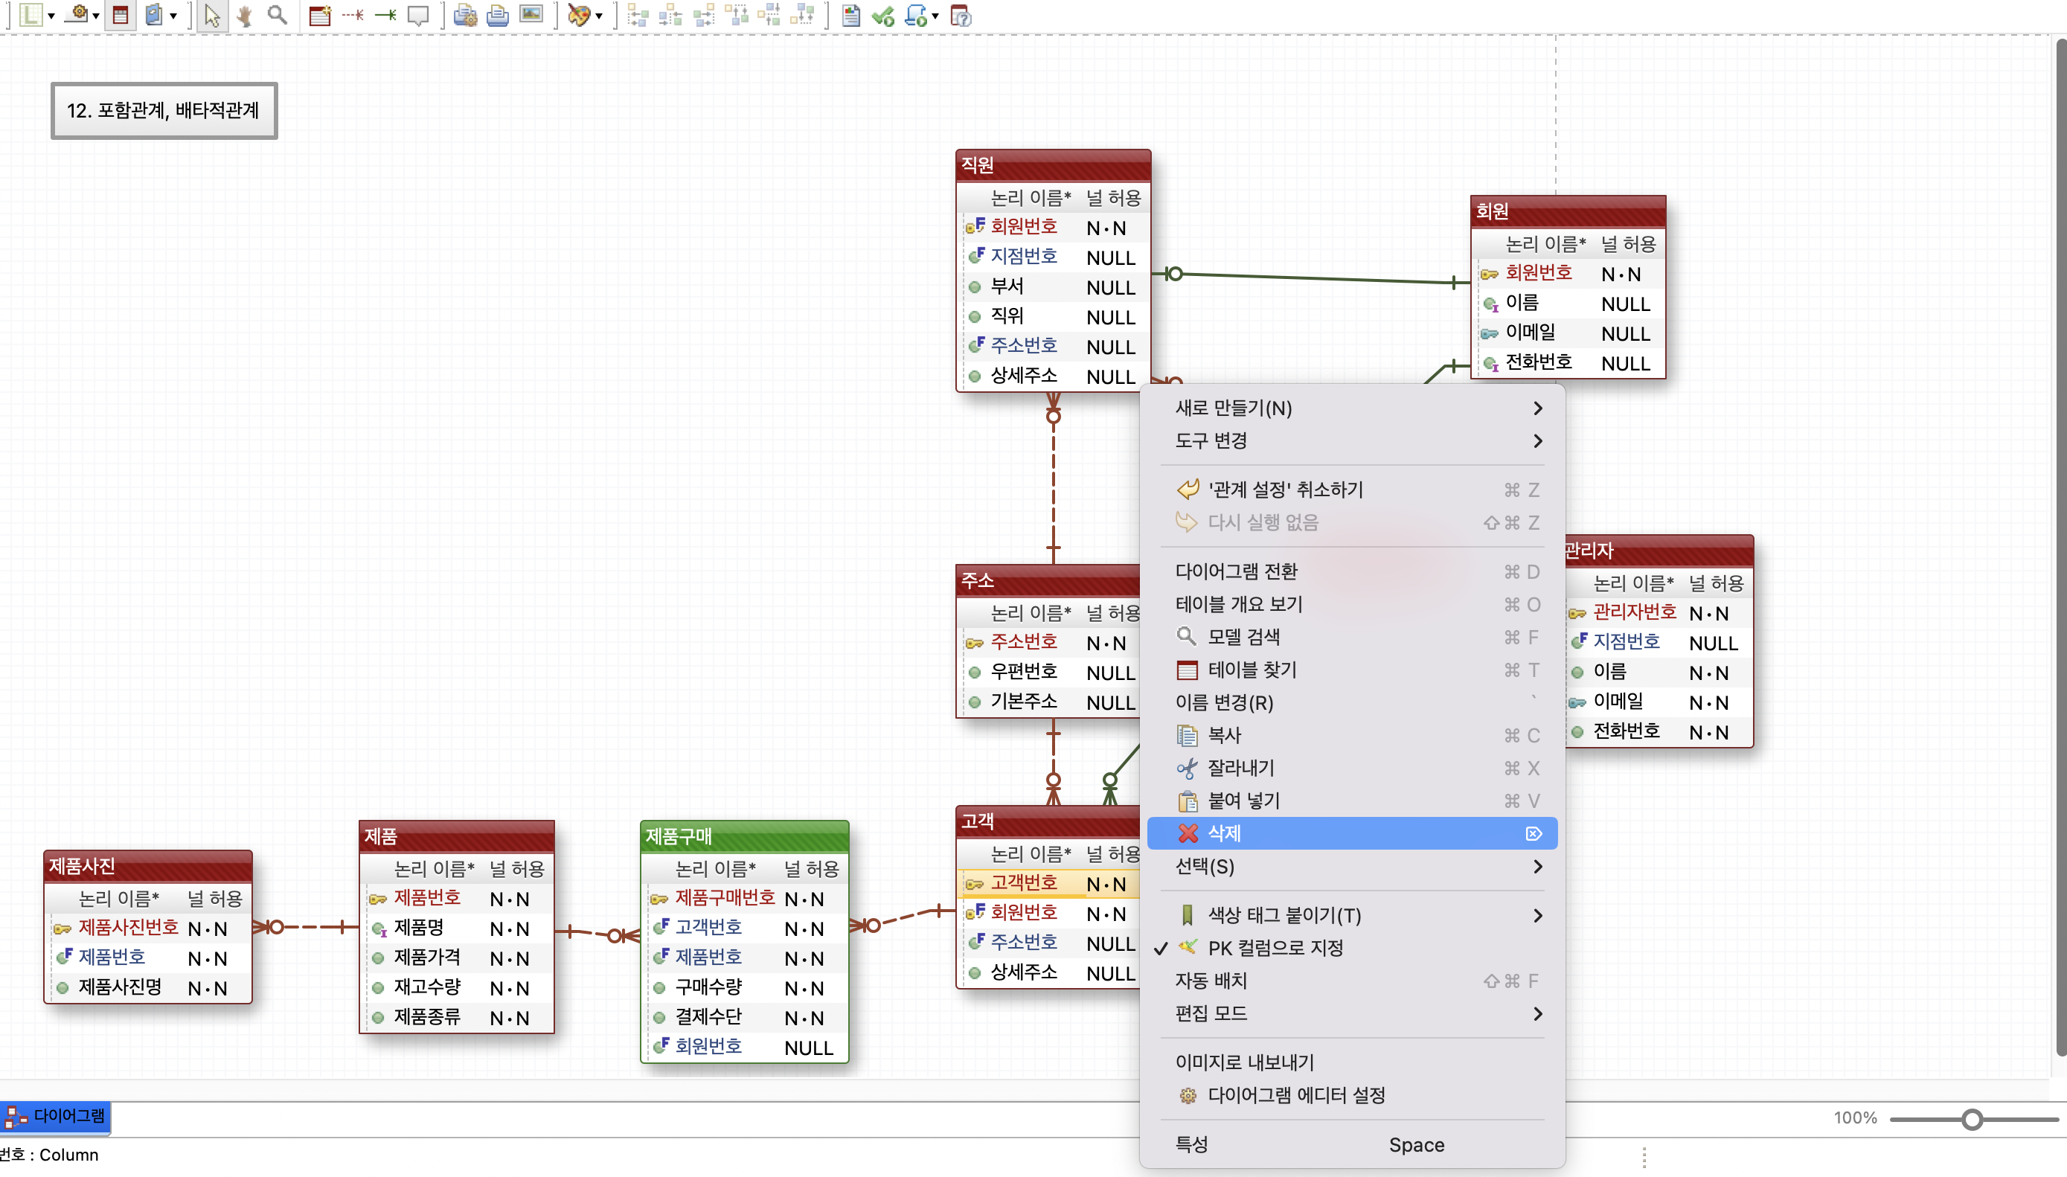Image resolution: width=2067 pixels, height=1177 pixels.
Task: Expand '선택(S)' submenu
Action: click(1353, 867)
